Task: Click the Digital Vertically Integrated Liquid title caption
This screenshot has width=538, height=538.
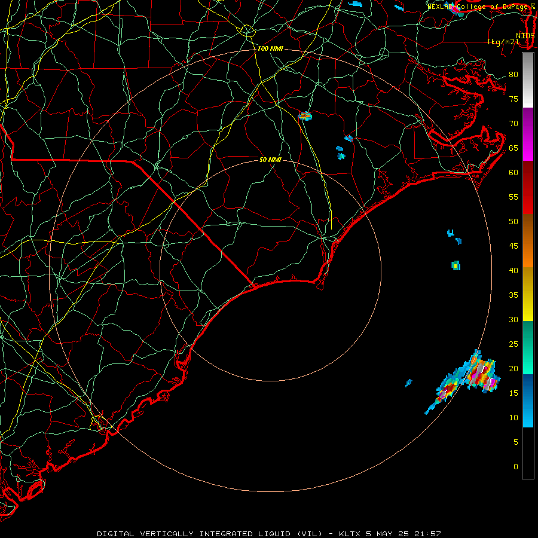Action: coord(268,534)
